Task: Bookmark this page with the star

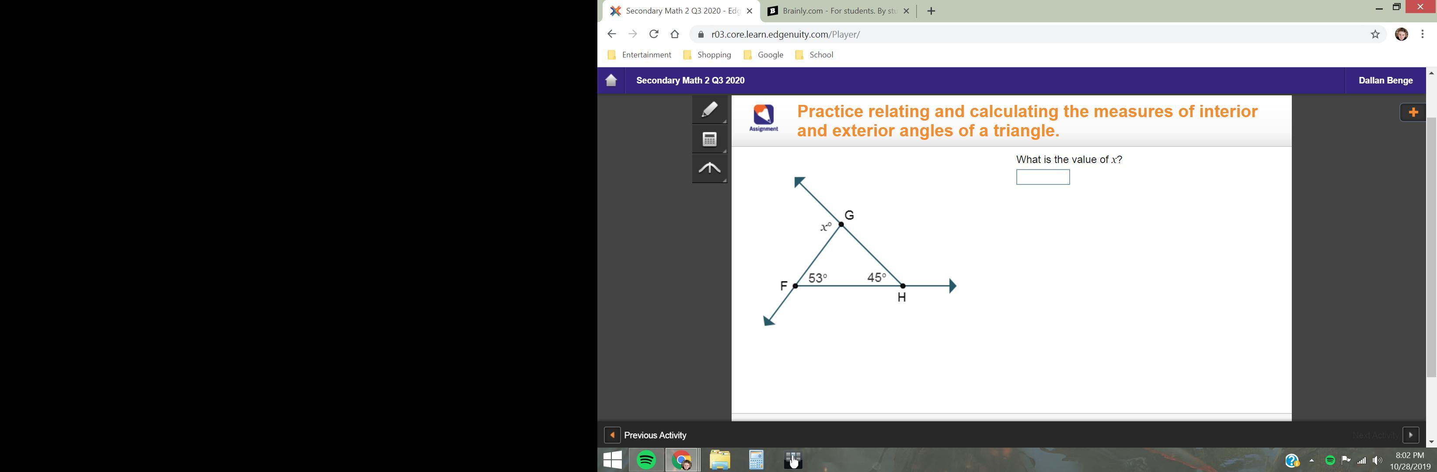Action: pyautogui.click(x=1375, y=34)
